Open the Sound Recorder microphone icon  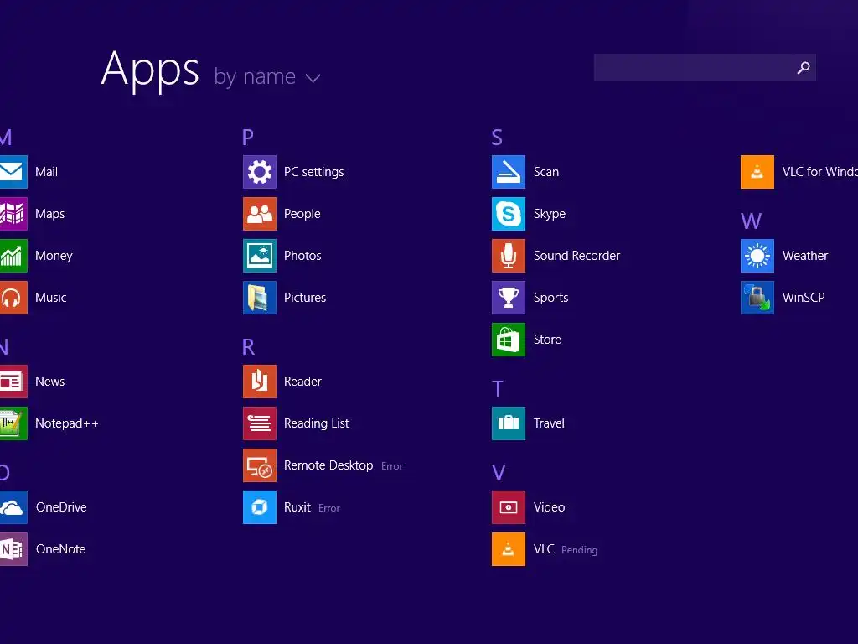tap(509, 255)
